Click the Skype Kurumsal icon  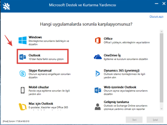tap(22, 73)
